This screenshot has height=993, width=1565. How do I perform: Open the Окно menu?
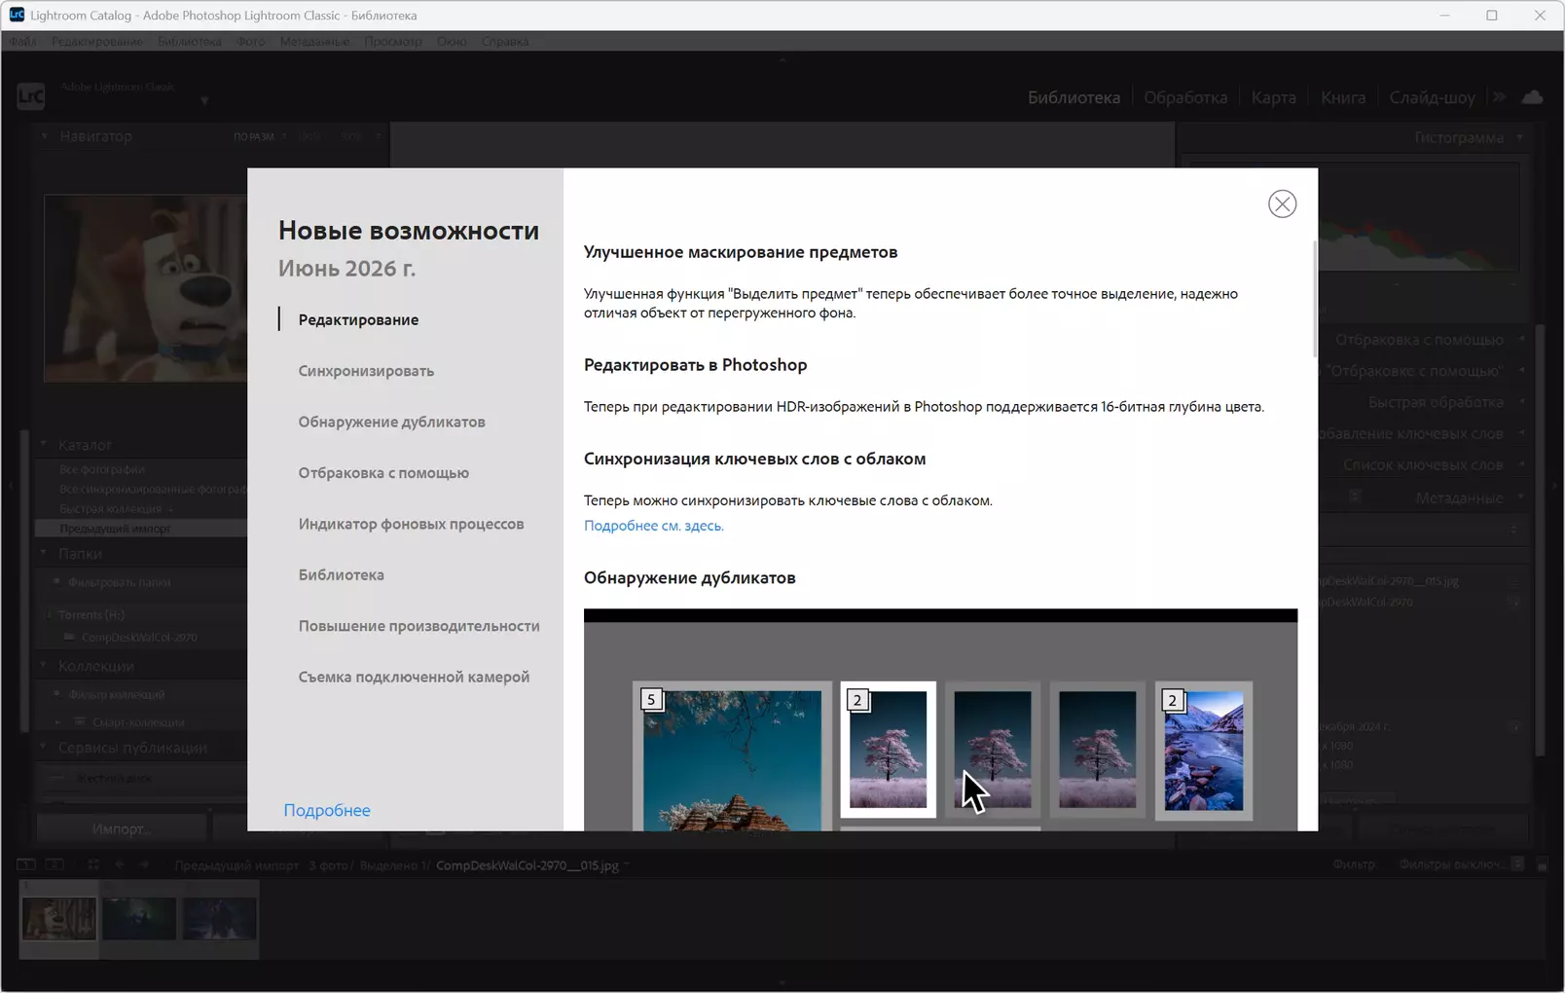[452, 42]
